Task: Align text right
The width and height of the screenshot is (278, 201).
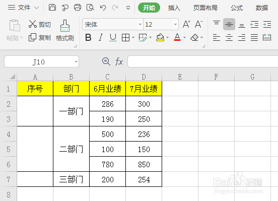Action: pyautogui.click(x=242, y=38)
